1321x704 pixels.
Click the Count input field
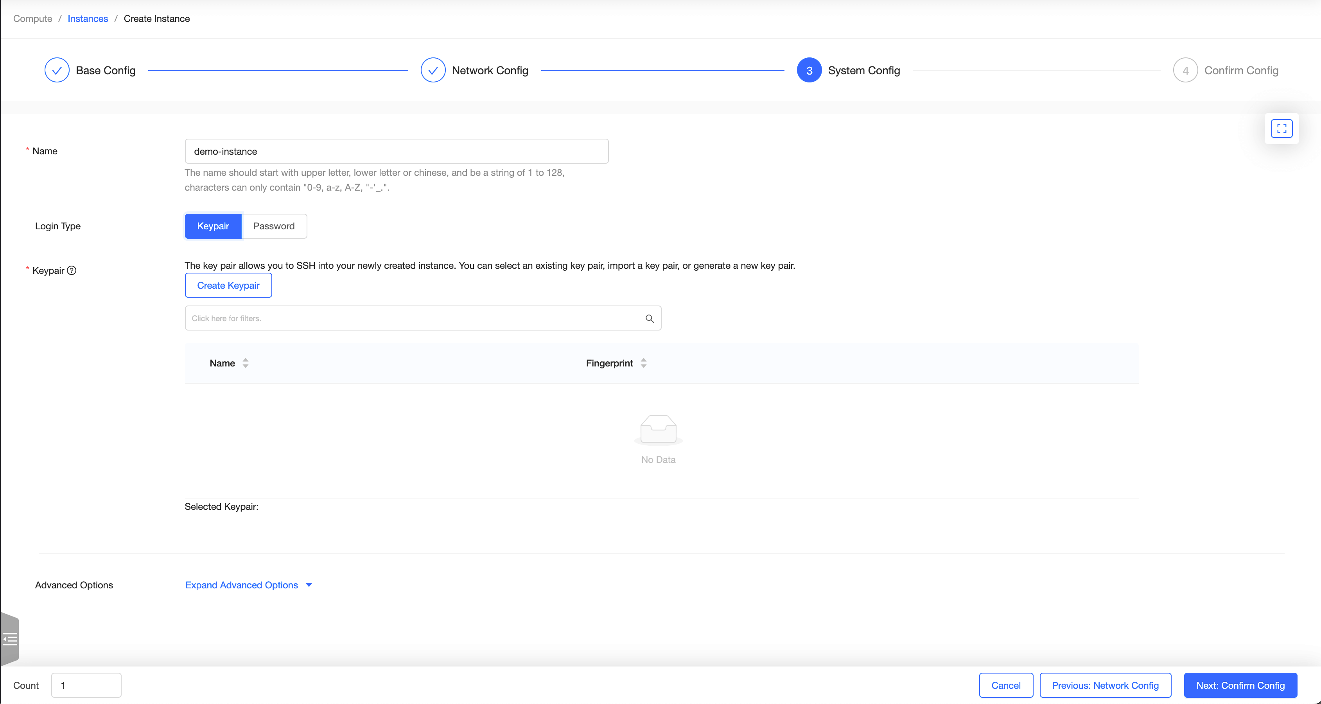[x=86, y=686]
